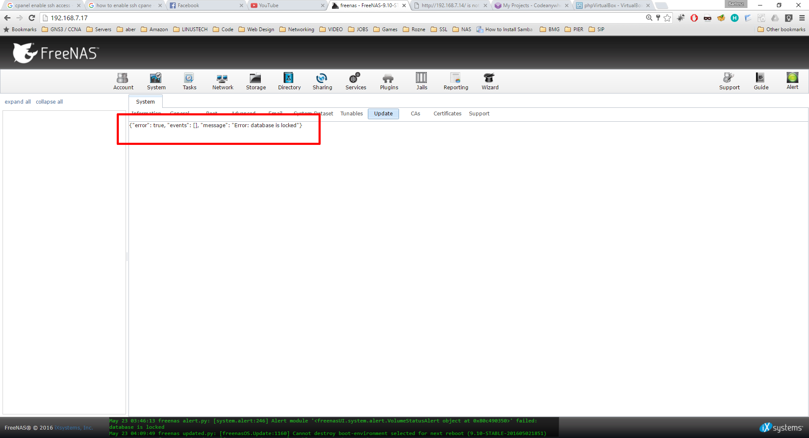Click the Bartosz profile button

coord(736,4)
